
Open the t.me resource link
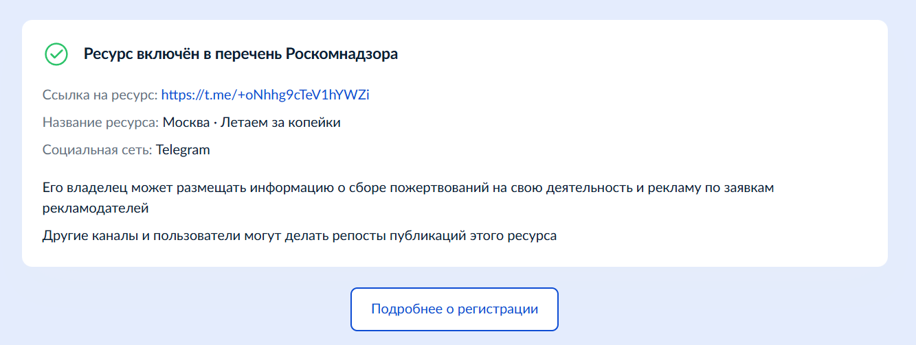click(x=265, y=95)
